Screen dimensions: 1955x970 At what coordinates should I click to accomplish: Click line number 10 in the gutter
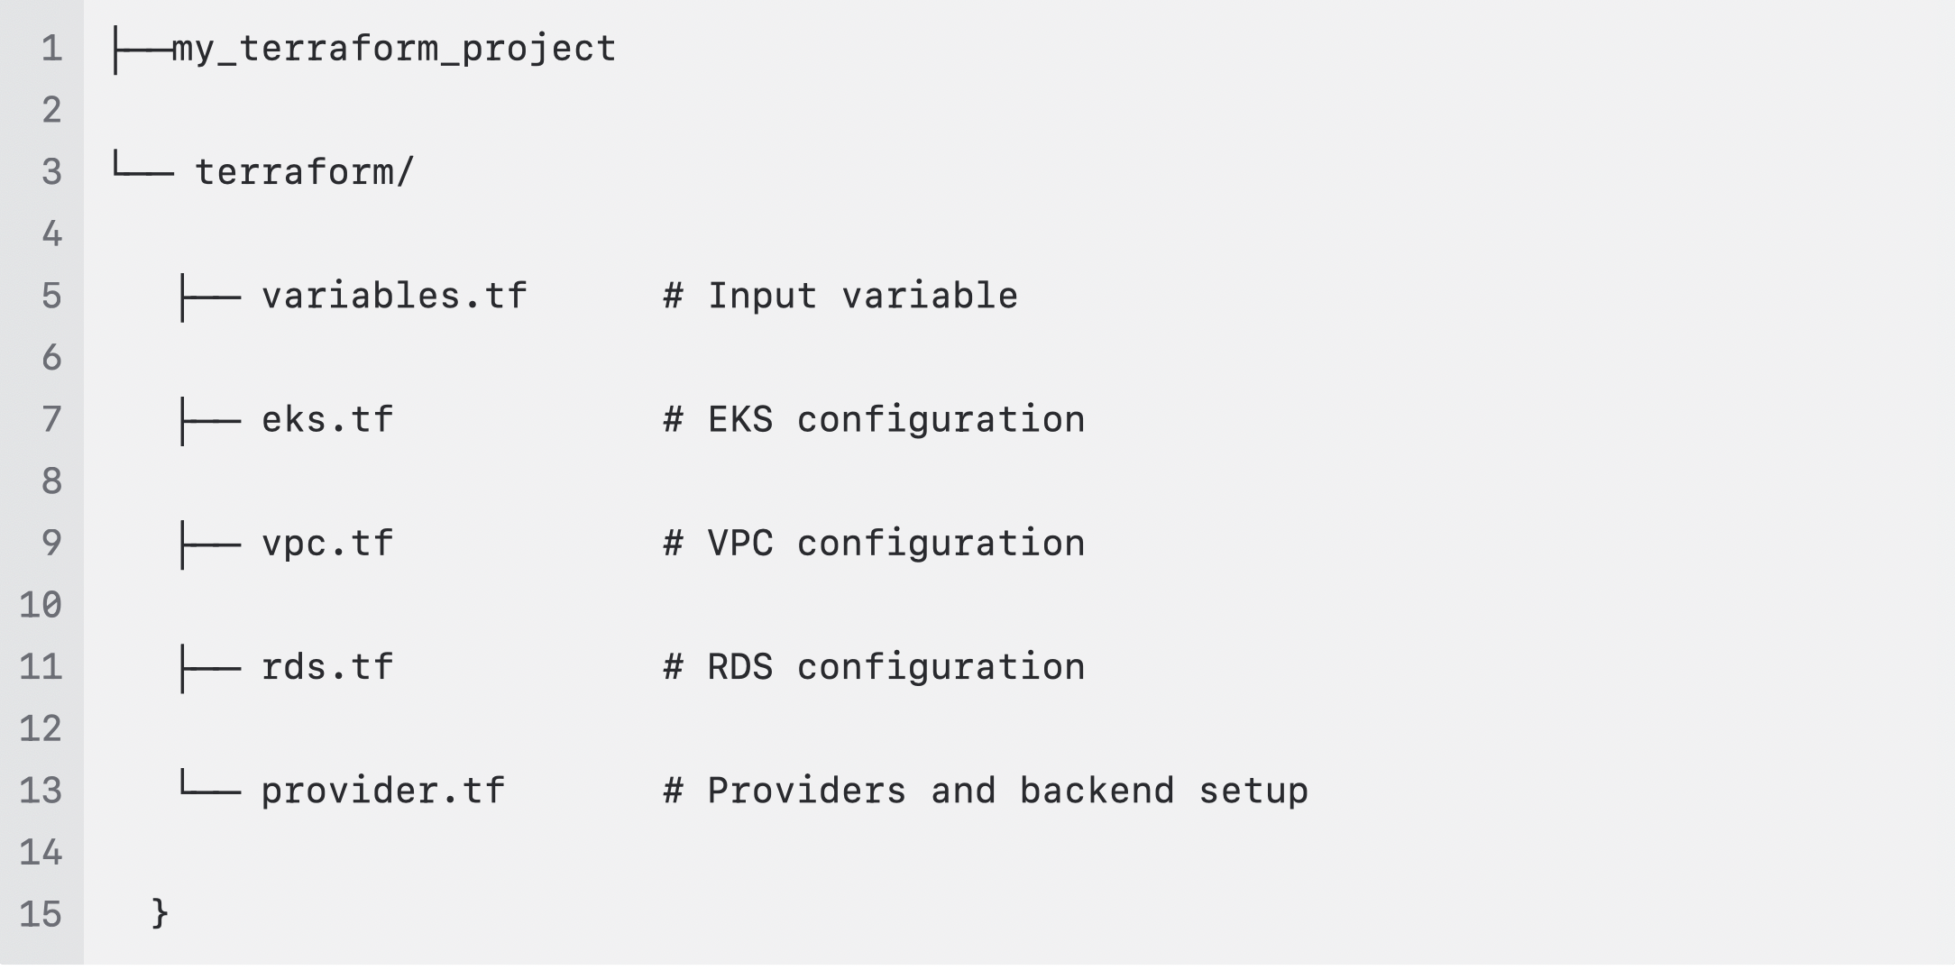click(41, 606)
